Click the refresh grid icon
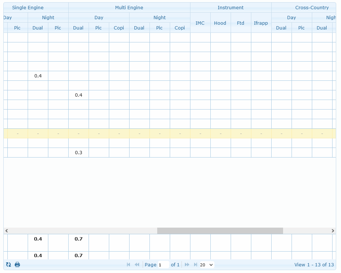341x273 pixels. pos(8,265)
